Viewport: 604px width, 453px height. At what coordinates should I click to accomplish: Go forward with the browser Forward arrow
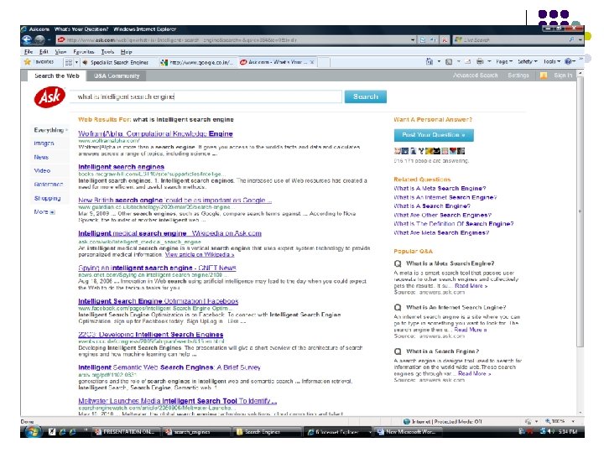click(x=39, y=39)
